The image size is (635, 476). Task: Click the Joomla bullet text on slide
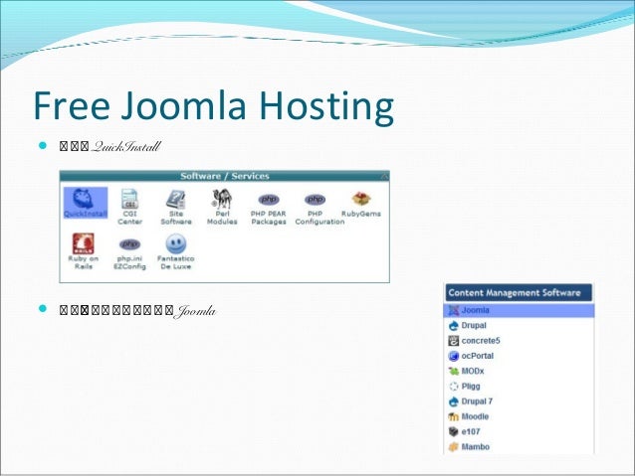pos(137,311)
